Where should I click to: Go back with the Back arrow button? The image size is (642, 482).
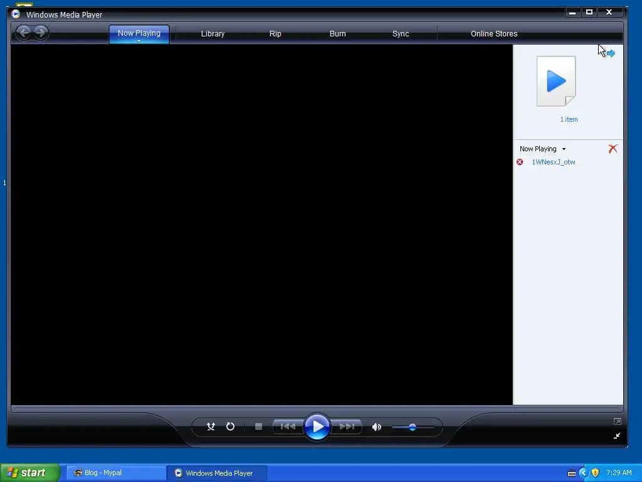click(x=24, y=33)
